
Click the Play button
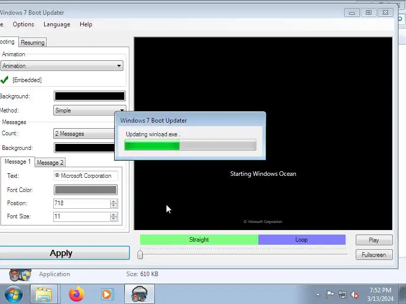tap(374, 240)
